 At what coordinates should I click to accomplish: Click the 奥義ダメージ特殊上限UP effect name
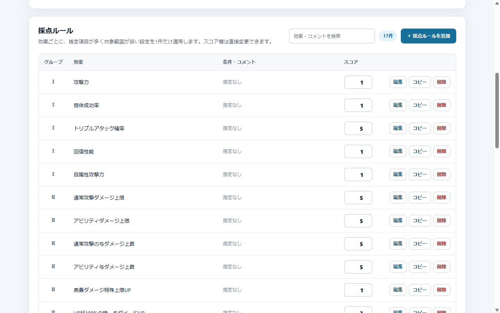coord(102,290)
